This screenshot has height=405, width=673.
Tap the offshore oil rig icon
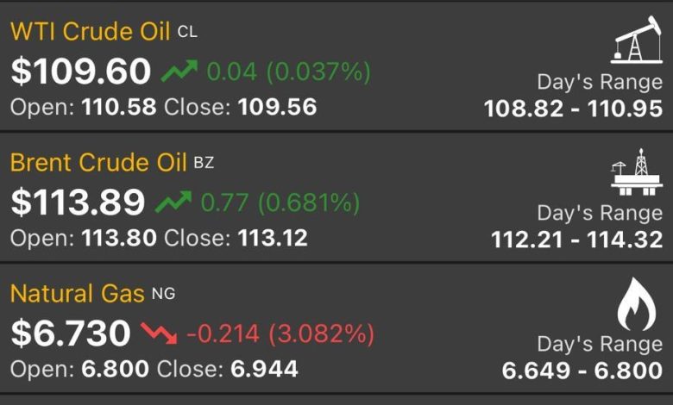637,171
